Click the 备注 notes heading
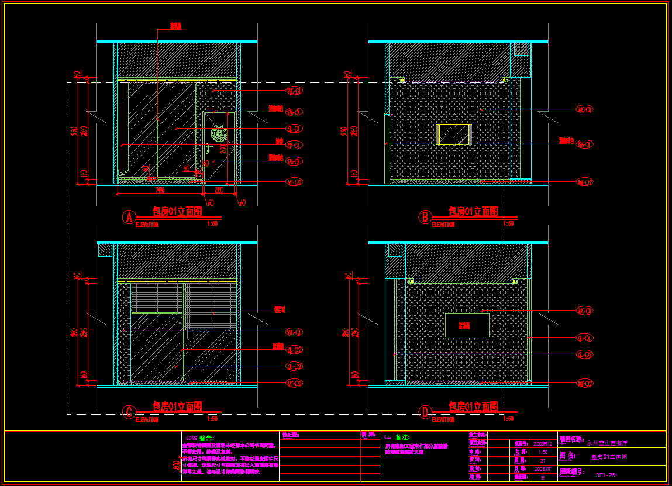Viewport: 672px width, 486px height. tap(402, 437)
